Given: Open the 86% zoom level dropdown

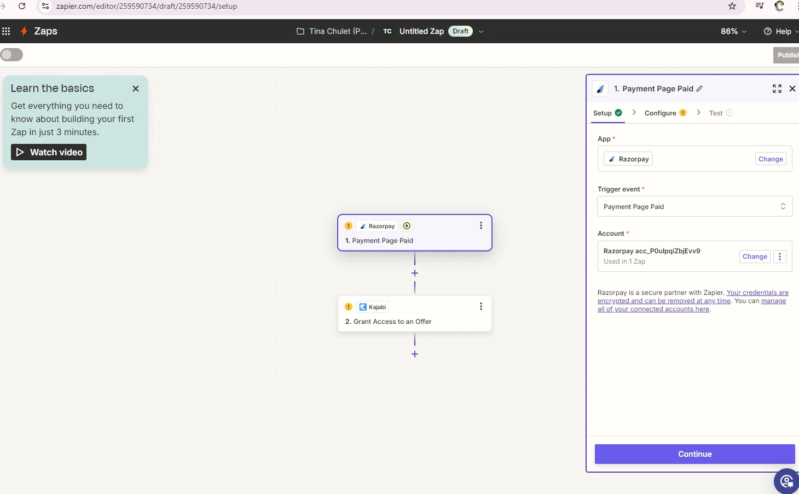Looking at the screenshot, I should coord(733,31).
